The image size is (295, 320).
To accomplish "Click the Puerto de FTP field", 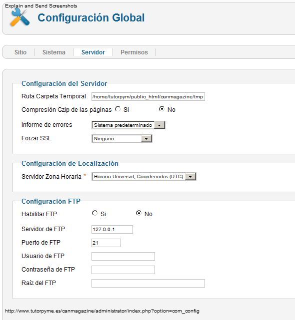I will 106,243.
